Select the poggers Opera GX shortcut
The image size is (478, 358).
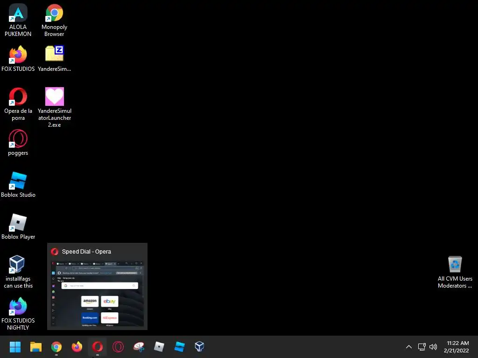18,143
